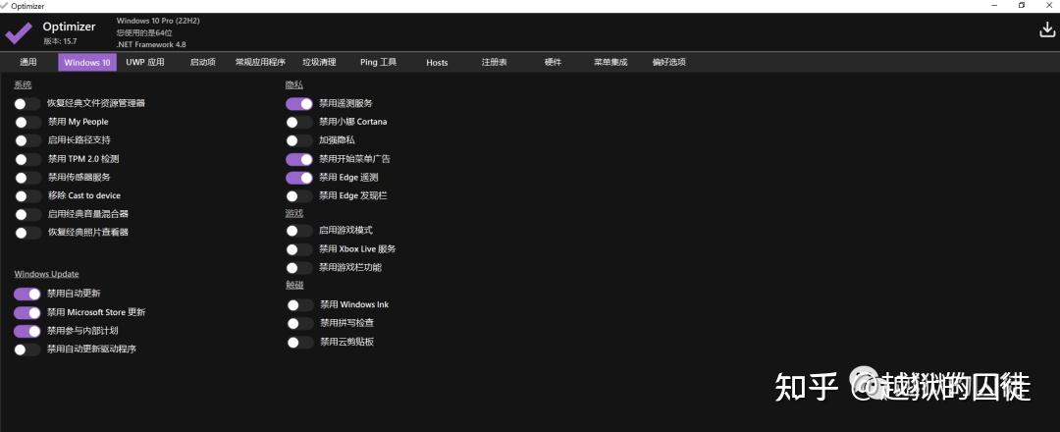This screenshot has height=432, width=1060.
Task: Click the 系统 section heading
Action: coord(23,85)
